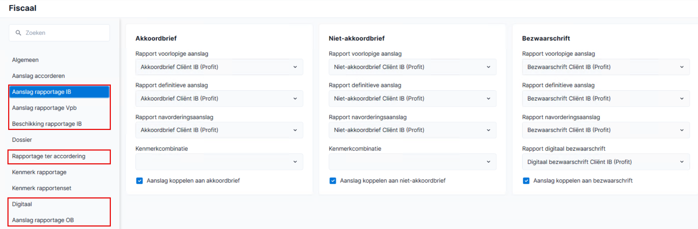698x229 pixels.
Task: Open Akkoordbrief Kenmerkcombinatie dropdown
Action: pyautogui.click(x=219, y=162)
